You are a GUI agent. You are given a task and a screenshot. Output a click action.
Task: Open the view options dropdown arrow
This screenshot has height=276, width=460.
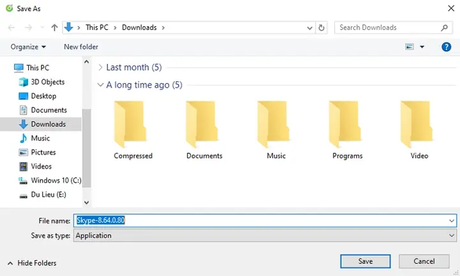422,47
